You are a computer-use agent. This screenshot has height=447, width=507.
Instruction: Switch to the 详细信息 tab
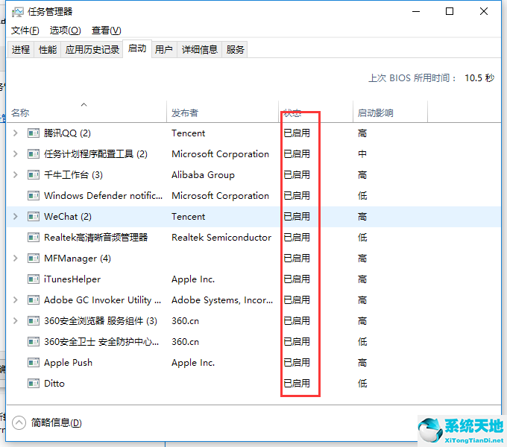[200, 49]
